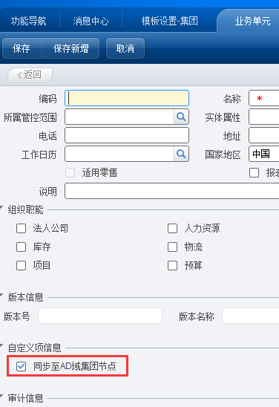Switch to 模板设置-集团 tab
This screenshot has height=407, width=279.
point(170,21)
